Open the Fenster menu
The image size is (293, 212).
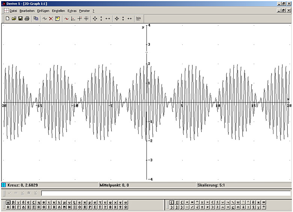pyautogui.click(x=85, y=11)
